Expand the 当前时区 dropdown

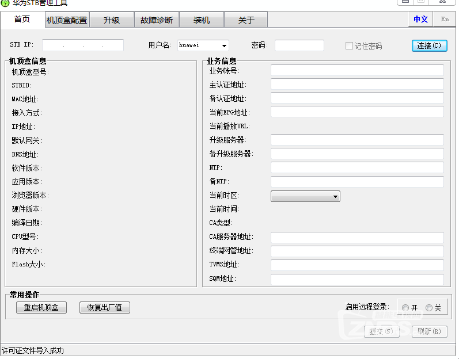[x=305, y=196]
